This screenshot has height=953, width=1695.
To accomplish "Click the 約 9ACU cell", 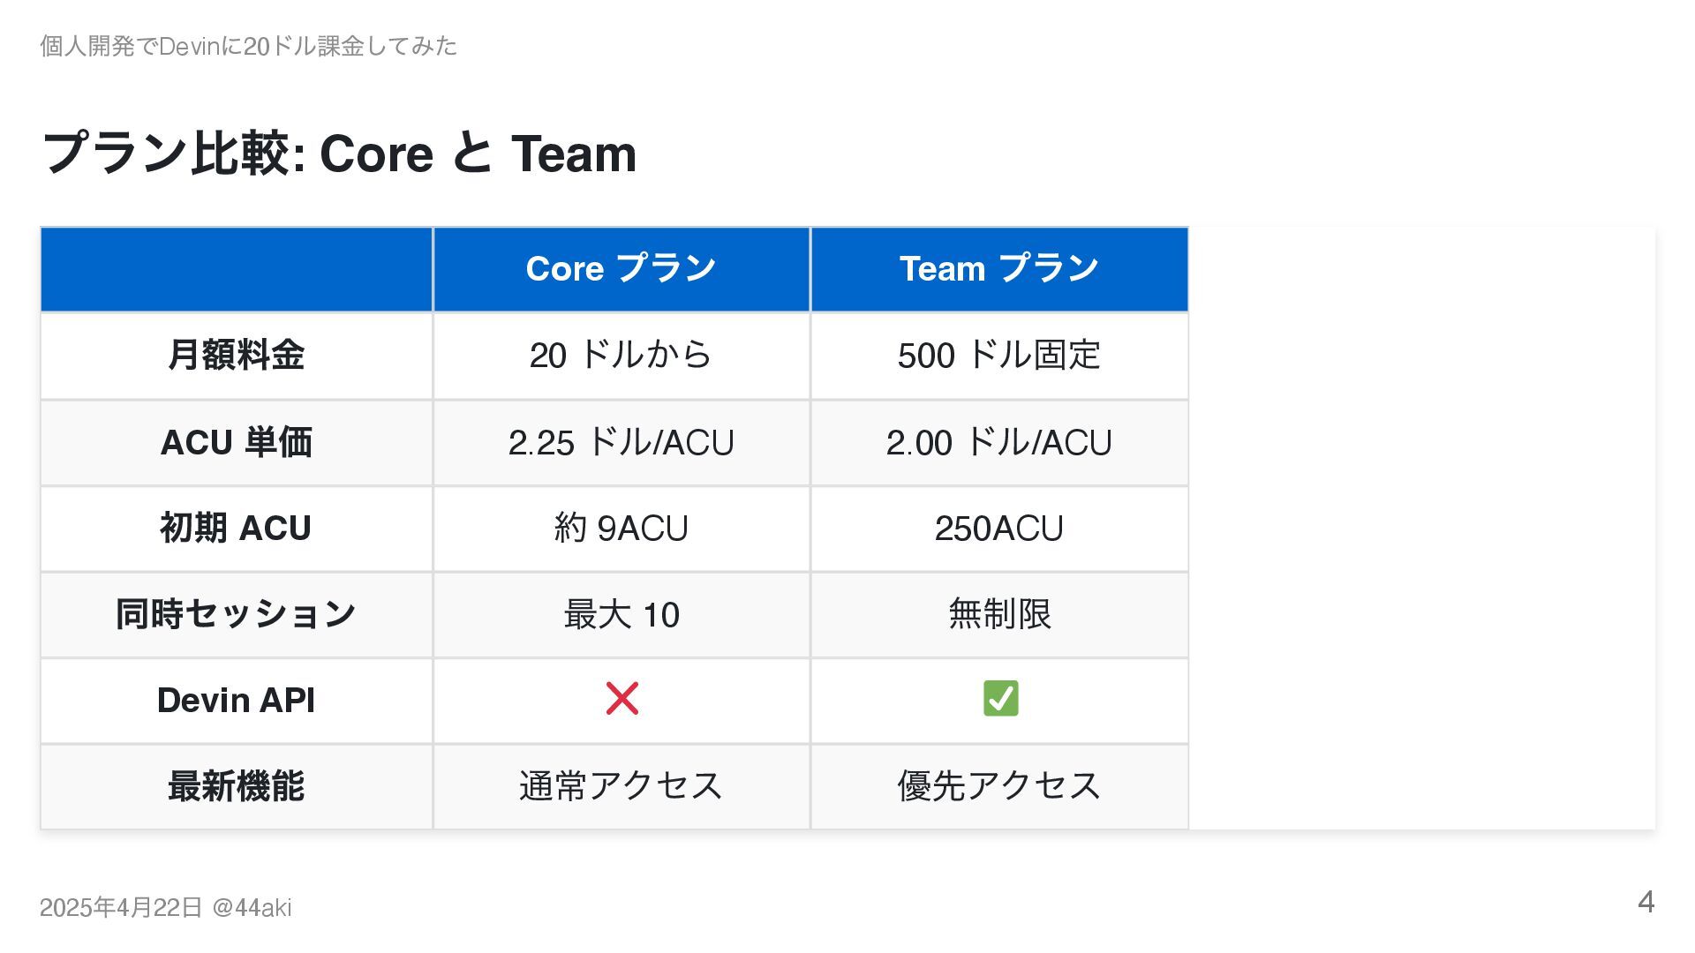I will point(621,528).
